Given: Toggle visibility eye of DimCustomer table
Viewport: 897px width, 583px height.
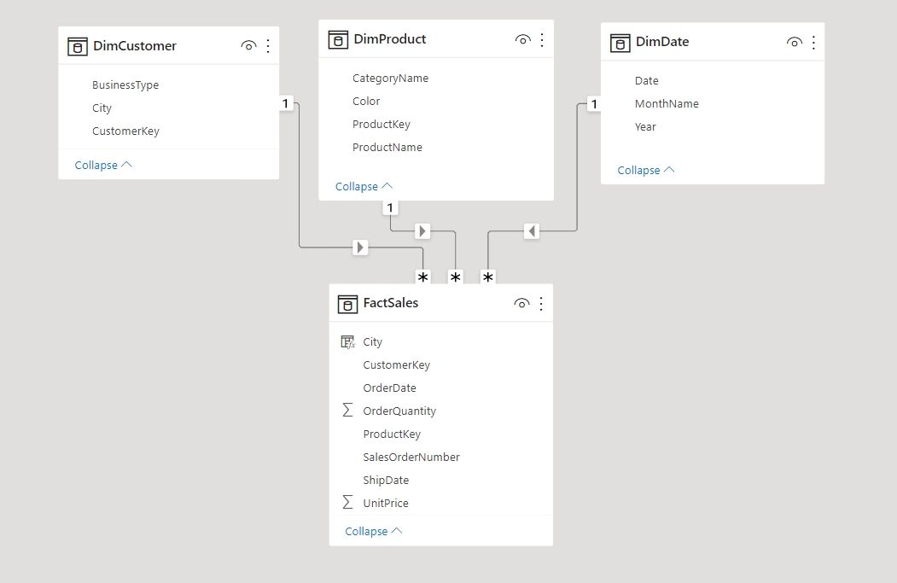Looking at the screenshot, I should tap(248, 46).
